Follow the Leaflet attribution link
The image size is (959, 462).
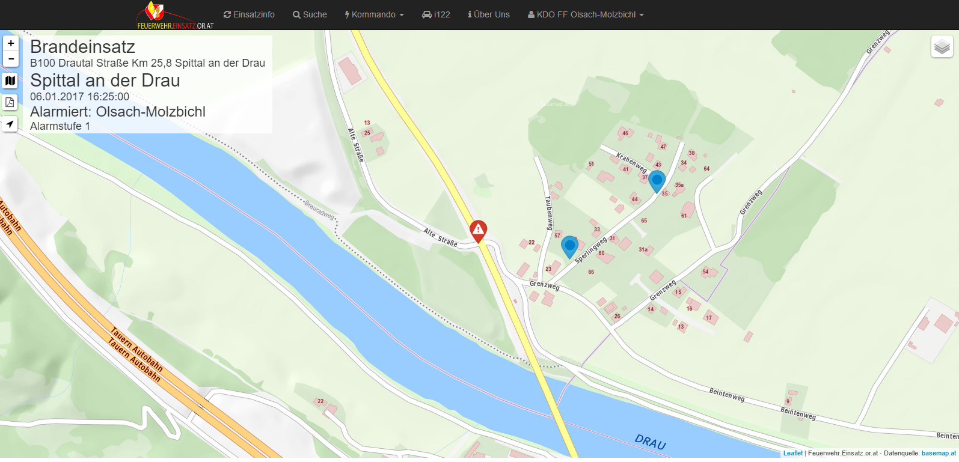[x=792, y=453]
